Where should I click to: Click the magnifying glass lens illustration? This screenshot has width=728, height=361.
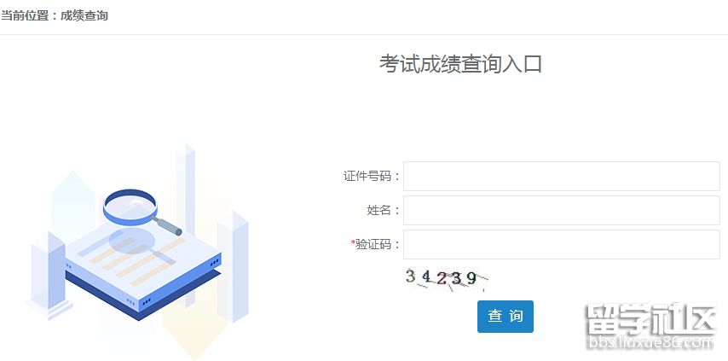click(x=130, y=205)
